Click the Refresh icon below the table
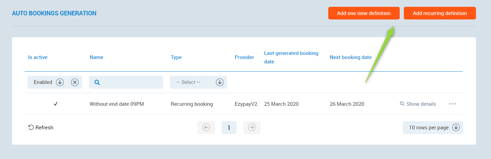Screen dimensions: 491x159 click(31, 128)
